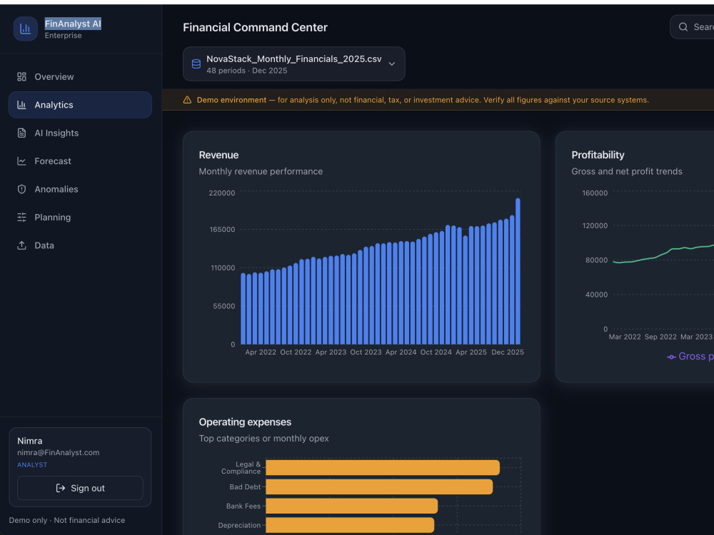Screen dimensions: 714x535
Task: Click the tallest Dec 2025 revenue bar
Action: click(x=518, y=271)
